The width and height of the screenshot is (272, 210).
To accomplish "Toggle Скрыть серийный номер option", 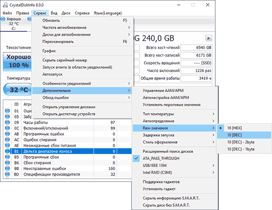I will [x=83, y=60].
